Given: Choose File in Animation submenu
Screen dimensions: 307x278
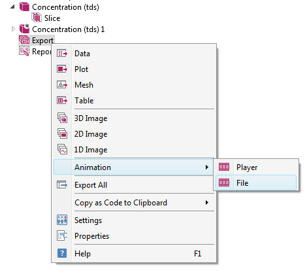Looking at the screenshot, I should click(x=256, y=182).
